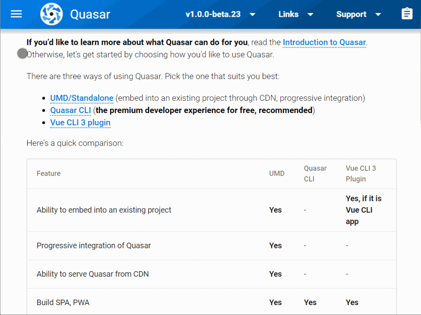The width and height of the screenshot is (421, 315).
Task: Open the UMD/Standalone link
Action: (82, 98)
